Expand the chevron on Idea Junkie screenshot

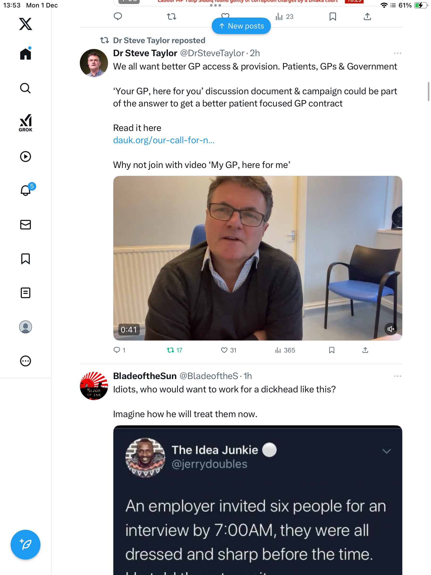[386, 451]
